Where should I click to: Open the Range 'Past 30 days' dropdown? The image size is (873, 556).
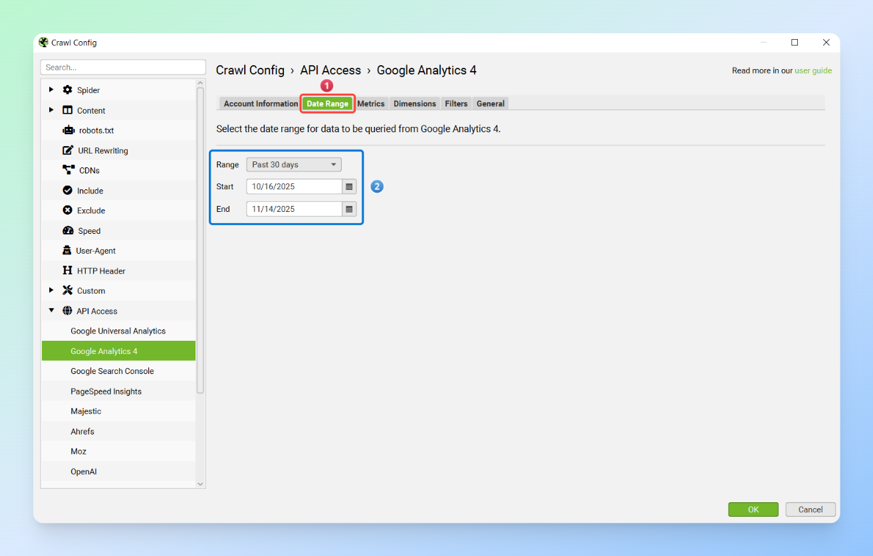[293, 165]
